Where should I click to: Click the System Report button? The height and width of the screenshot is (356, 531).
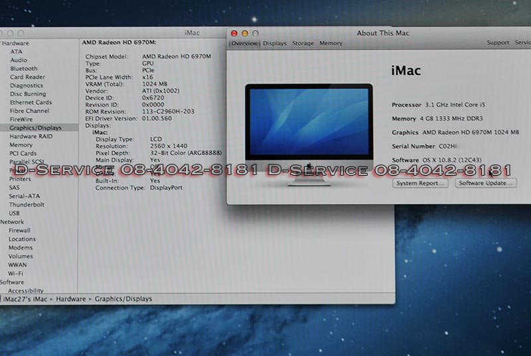(x=420, y=183)
